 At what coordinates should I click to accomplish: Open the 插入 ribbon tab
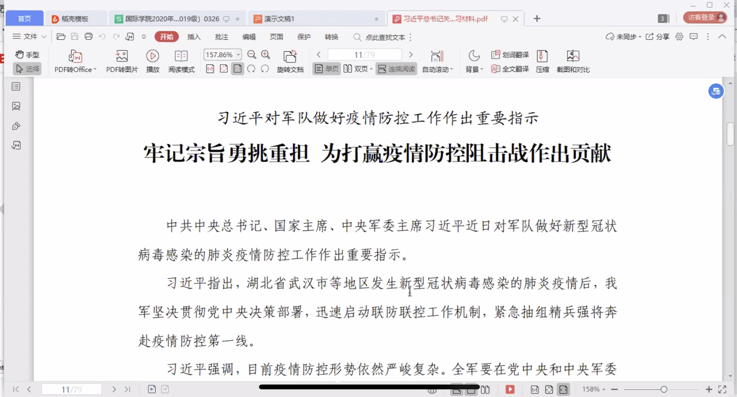(194, 37)
